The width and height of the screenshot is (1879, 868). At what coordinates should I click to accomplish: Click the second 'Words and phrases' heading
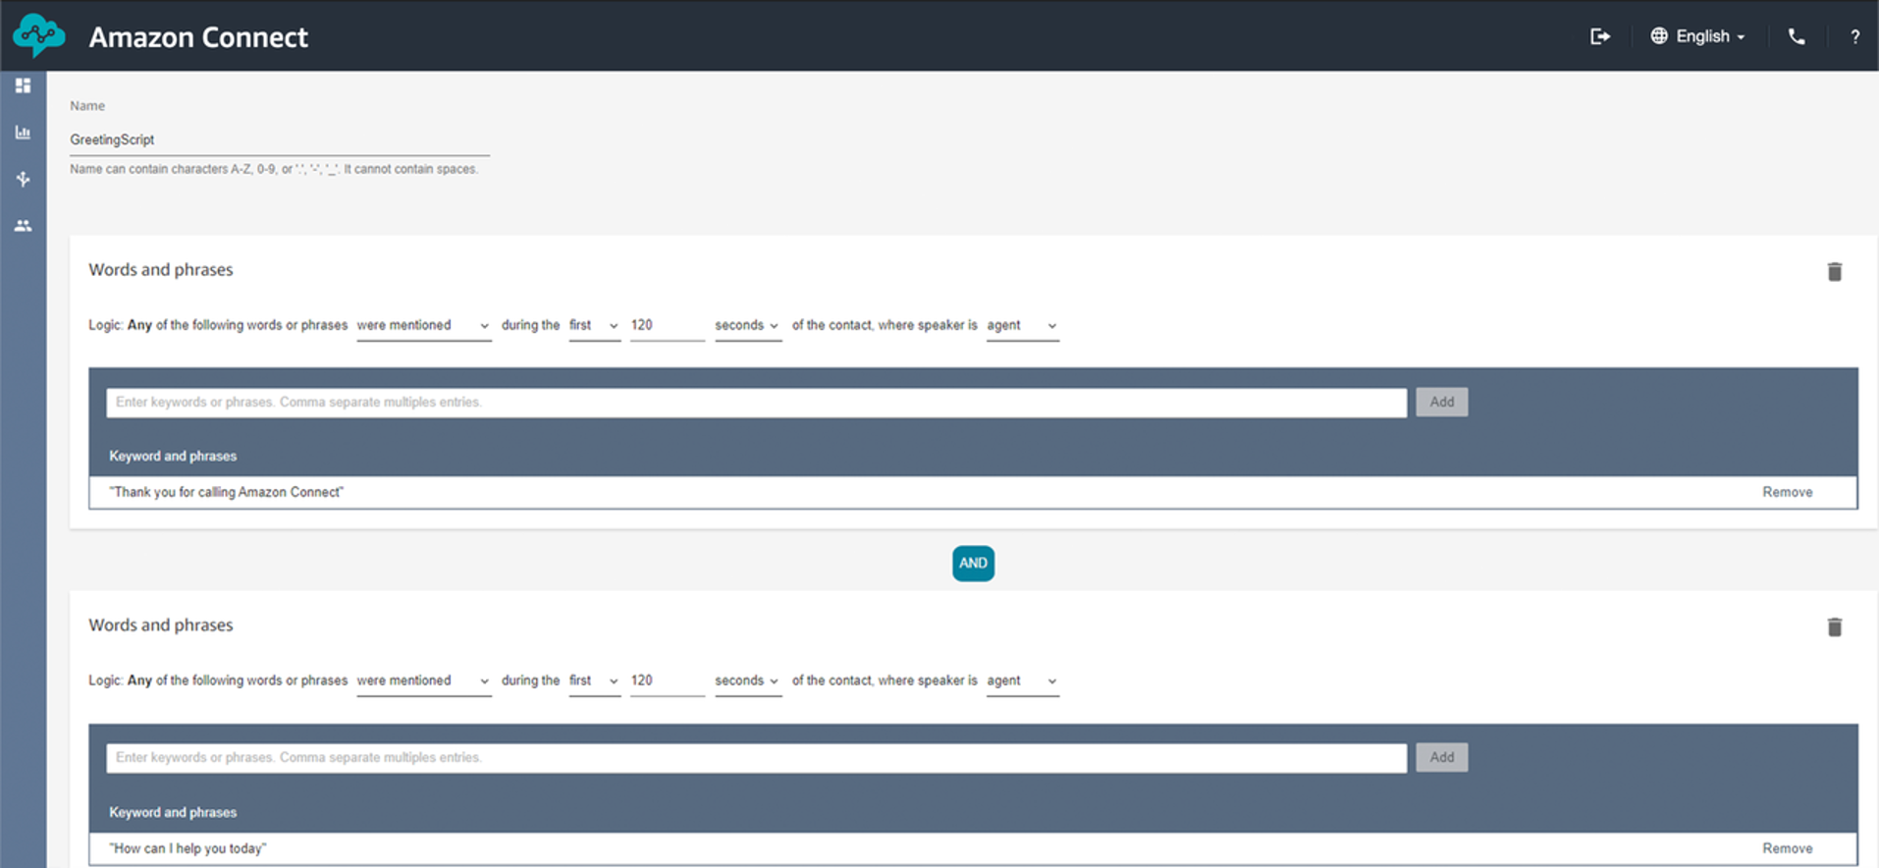click(x=161, y=625)
